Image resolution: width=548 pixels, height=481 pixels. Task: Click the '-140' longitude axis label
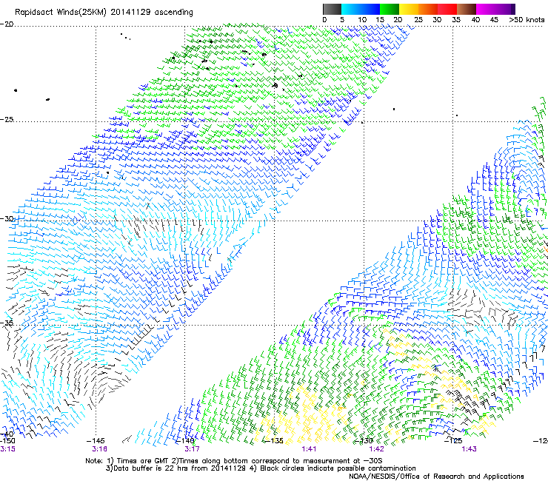pyautogui.click(x=184, y=441)
